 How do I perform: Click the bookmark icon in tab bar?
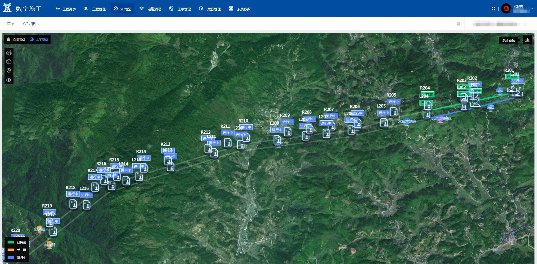459,24
